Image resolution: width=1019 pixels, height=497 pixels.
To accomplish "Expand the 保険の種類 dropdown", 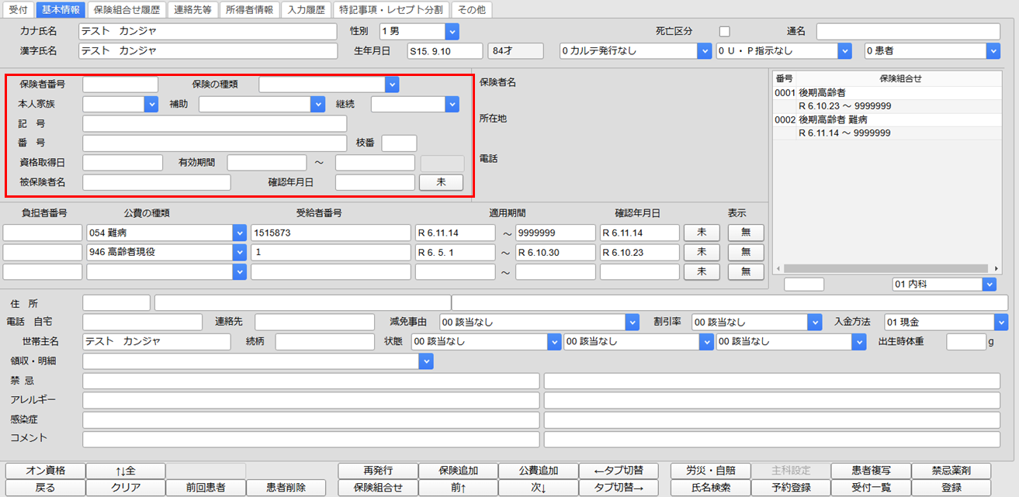I will click(392, 85).
